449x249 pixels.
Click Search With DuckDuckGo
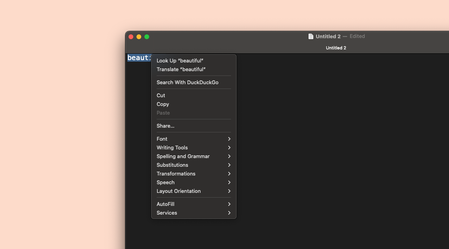click(x=193, y=83)
